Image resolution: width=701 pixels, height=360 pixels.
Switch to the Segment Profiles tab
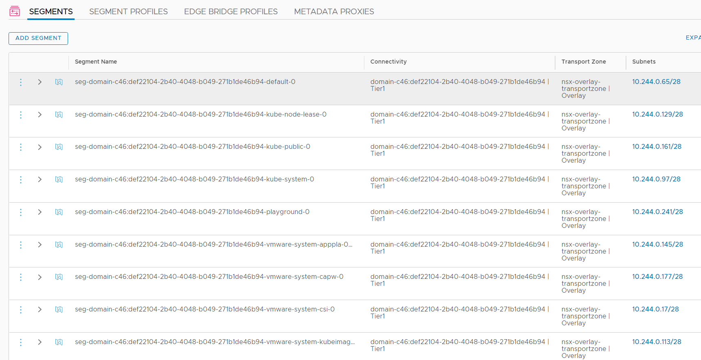[128, 11]
